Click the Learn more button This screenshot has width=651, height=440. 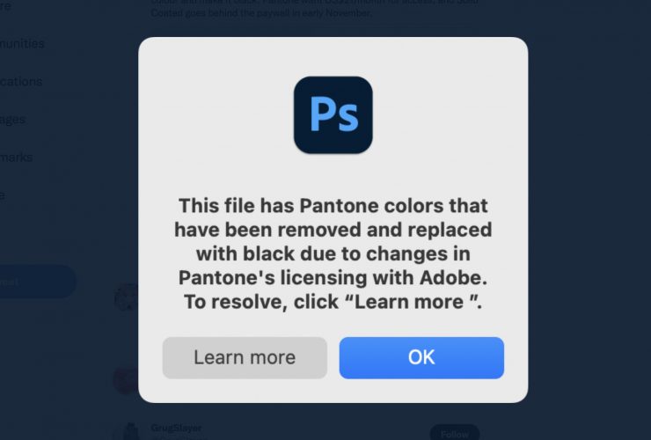tap(245, 357)
